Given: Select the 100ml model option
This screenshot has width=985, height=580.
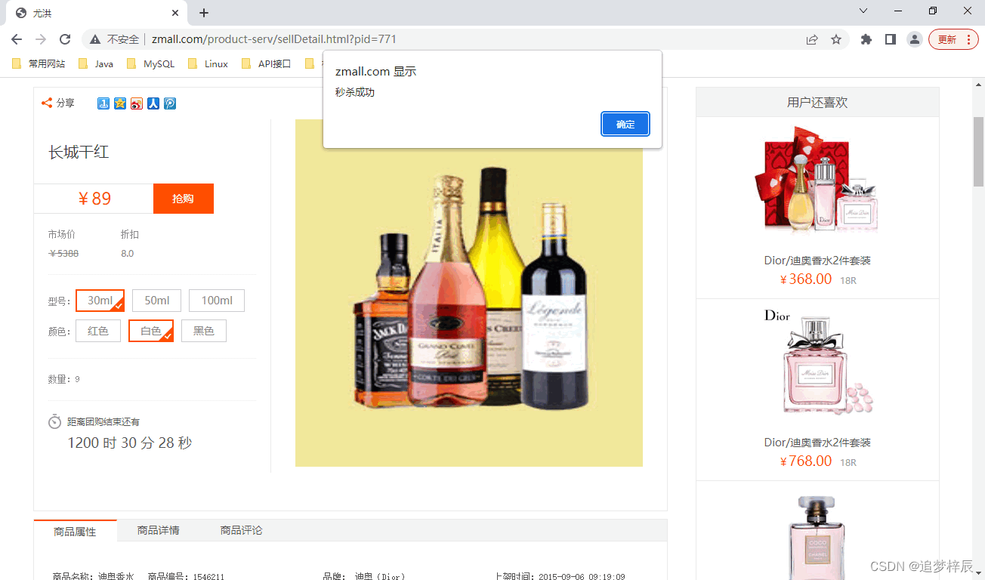Looking at the screenshot, I should pos(217,301).
